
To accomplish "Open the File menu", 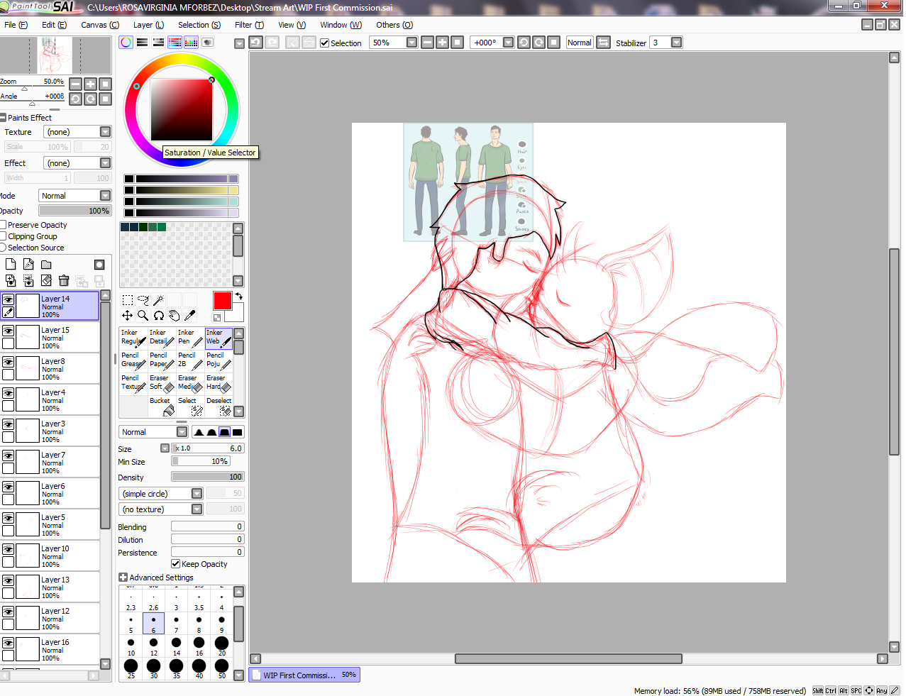I will click(x=16, y=25).
